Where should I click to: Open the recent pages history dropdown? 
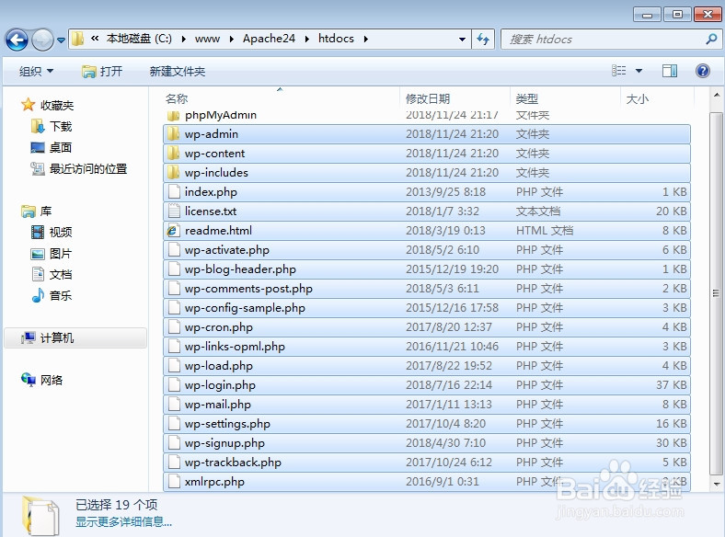[x=61, y=40]
